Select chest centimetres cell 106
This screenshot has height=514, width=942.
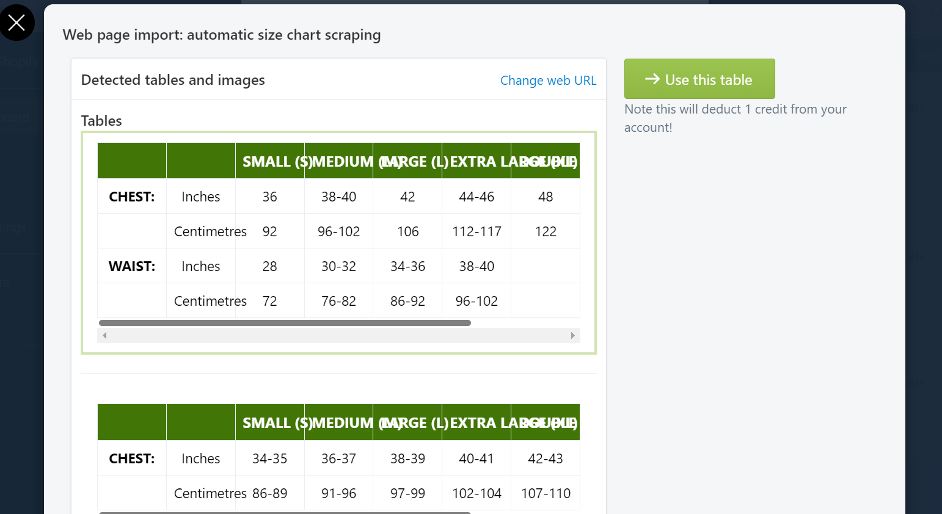(407, 231)
